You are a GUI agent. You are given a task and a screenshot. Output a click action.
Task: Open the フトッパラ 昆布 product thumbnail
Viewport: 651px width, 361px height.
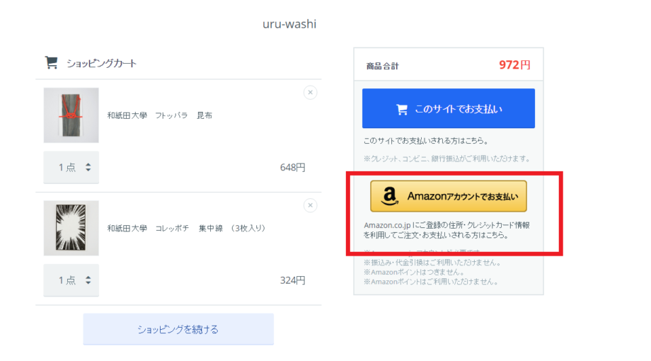click(71, 115)
